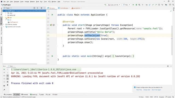The image size is (175, 98).
Task: Open the Terminal tool window tab
Action: point(25,94)
